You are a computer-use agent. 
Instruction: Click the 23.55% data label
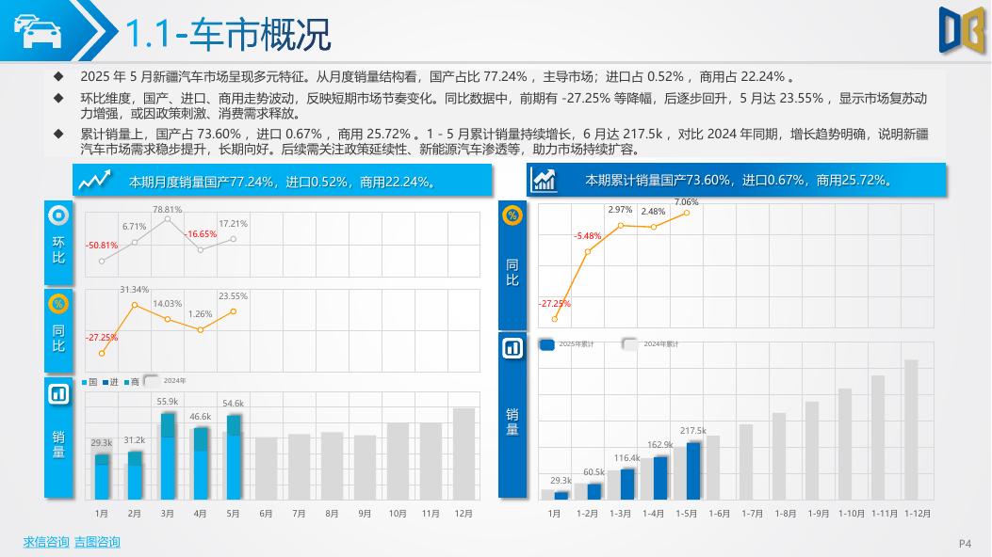point(233,295)
